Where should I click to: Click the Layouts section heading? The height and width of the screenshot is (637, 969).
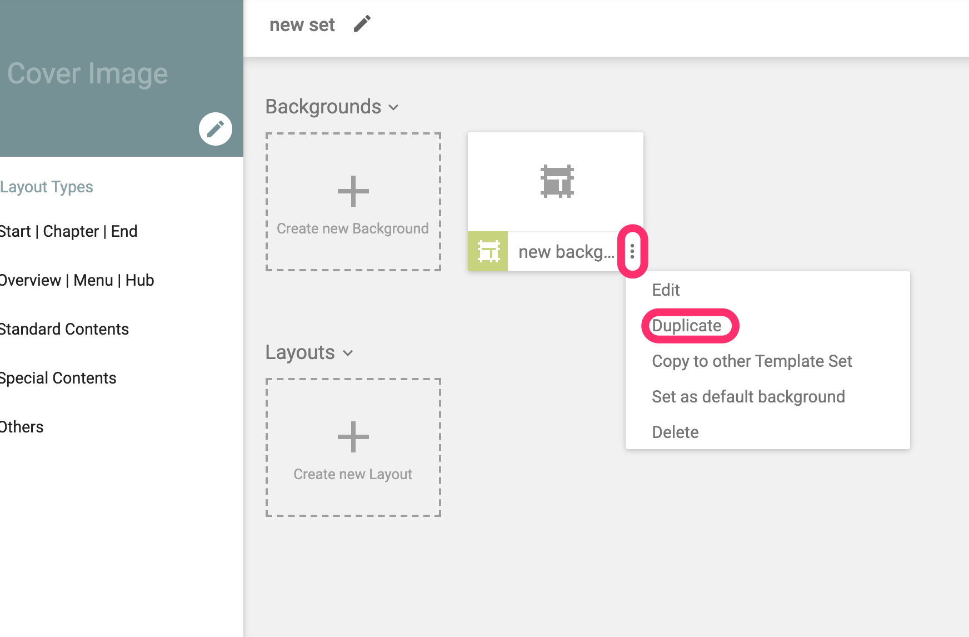point(300,352)
